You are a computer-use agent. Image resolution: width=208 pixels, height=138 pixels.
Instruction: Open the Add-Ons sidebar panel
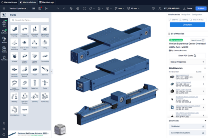click(x=4, y=22)
